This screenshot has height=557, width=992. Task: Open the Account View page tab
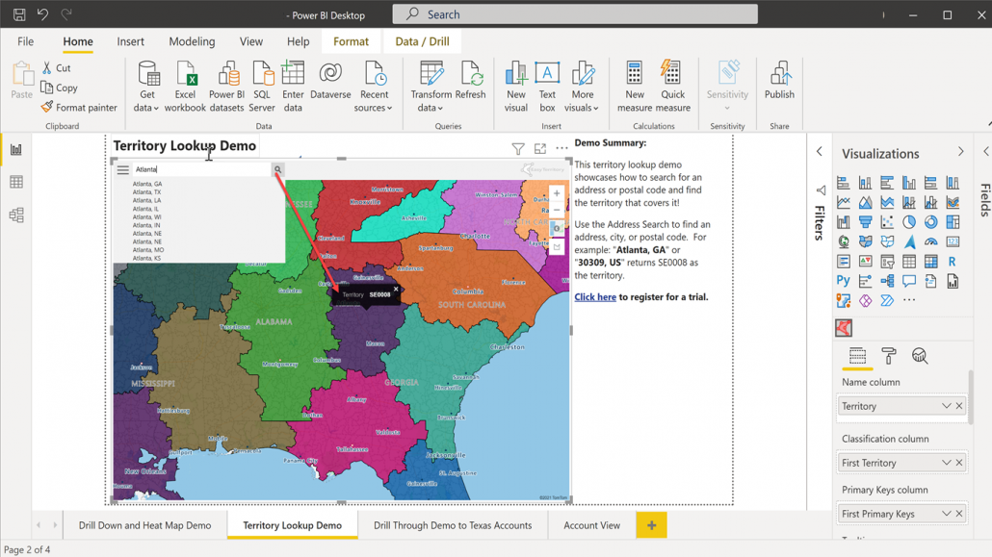pos(591,525)
